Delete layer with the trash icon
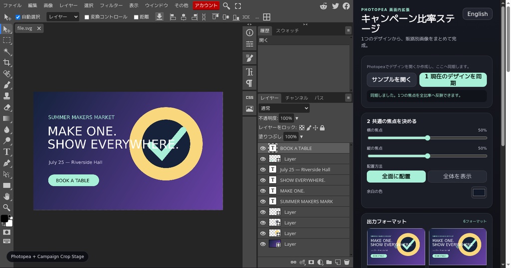This screenshot has width=511, height=268. coord(347,262)
